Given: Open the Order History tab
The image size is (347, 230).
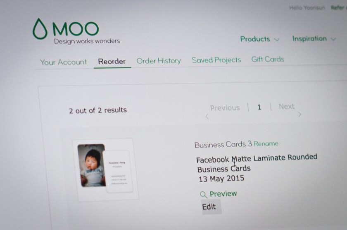Looking at the screenshot, I should coord(159,60).
